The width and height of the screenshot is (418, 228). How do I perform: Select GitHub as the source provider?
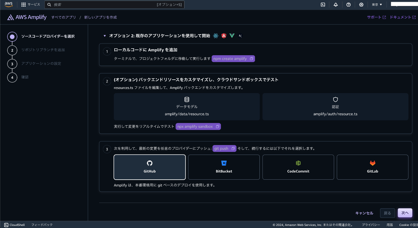[x=150, y=167]
